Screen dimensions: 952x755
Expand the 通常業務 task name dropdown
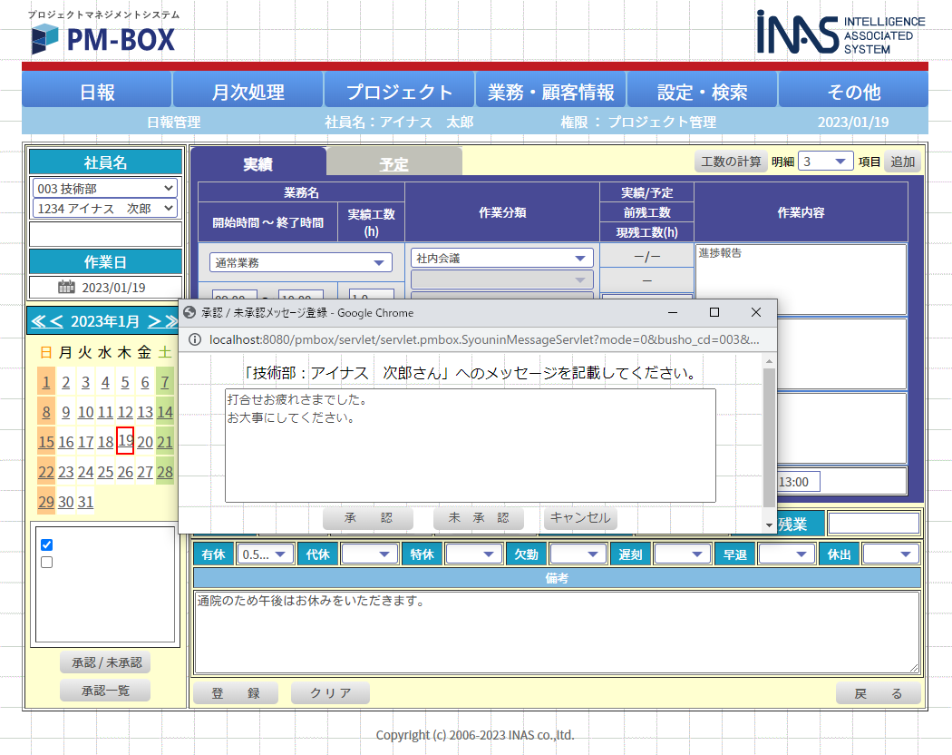click(x=300, y=262)
